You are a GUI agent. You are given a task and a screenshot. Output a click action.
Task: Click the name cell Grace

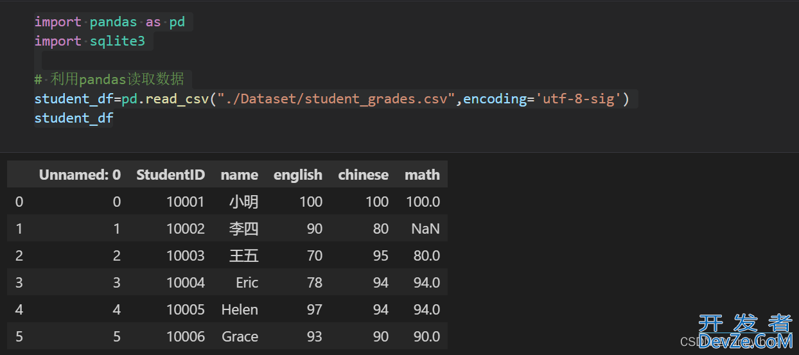pos(240,336)
